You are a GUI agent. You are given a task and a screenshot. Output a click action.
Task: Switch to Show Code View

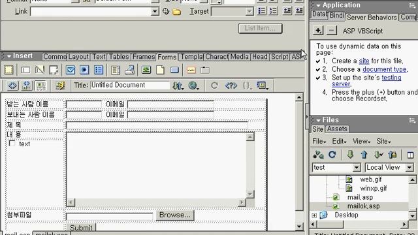[12, 86]
